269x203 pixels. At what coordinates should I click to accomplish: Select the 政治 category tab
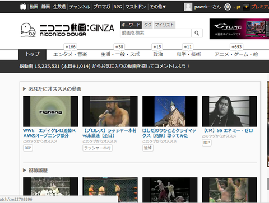[x=158, y=54]
